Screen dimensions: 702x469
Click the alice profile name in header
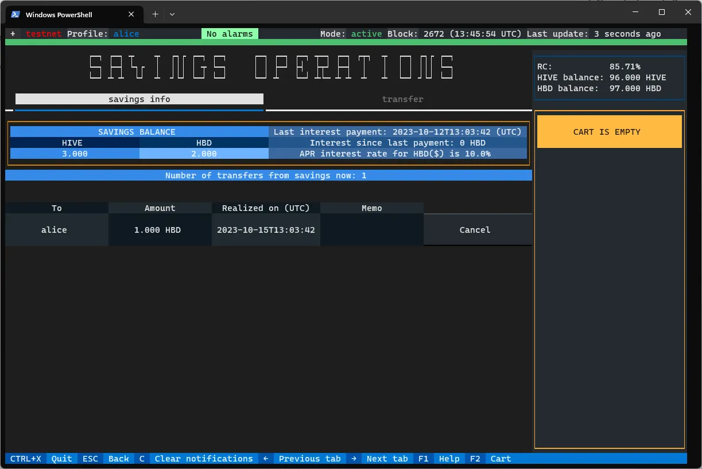[x=126, y=34]
